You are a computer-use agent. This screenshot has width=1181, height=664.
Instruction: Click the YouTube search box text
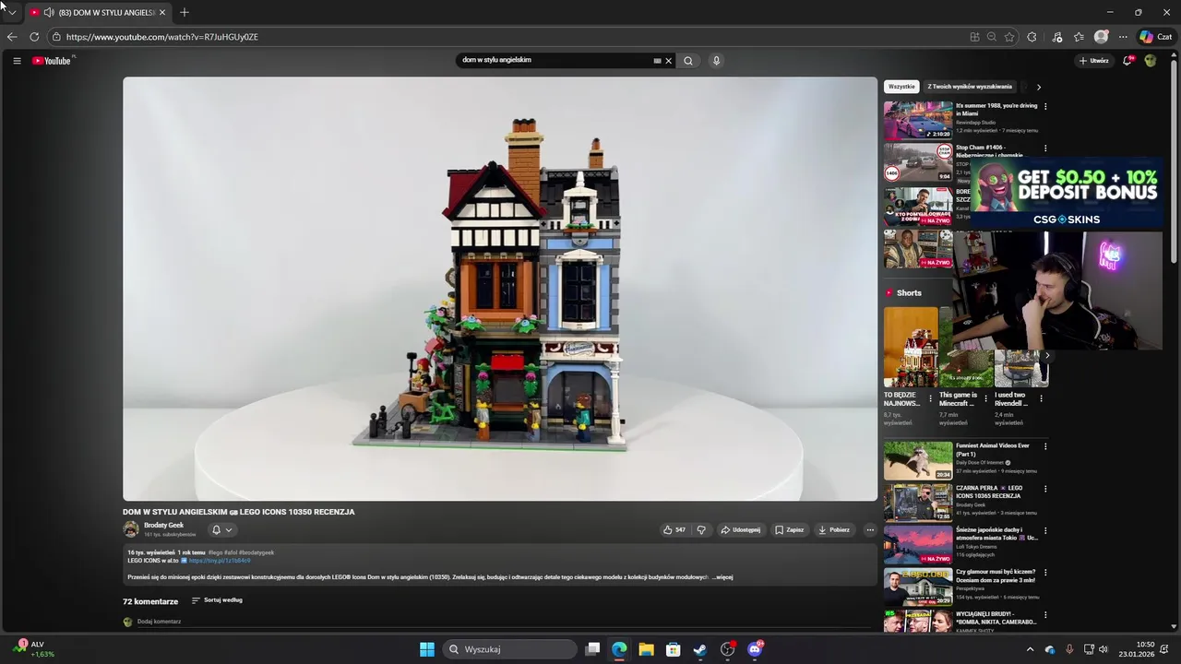coord(496,60)
